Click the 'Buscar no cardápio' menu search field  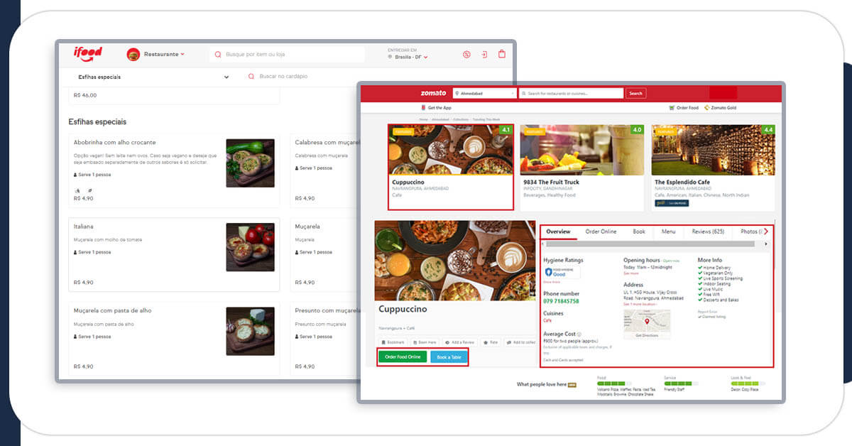pyautogui.click(x=284, y=76)
